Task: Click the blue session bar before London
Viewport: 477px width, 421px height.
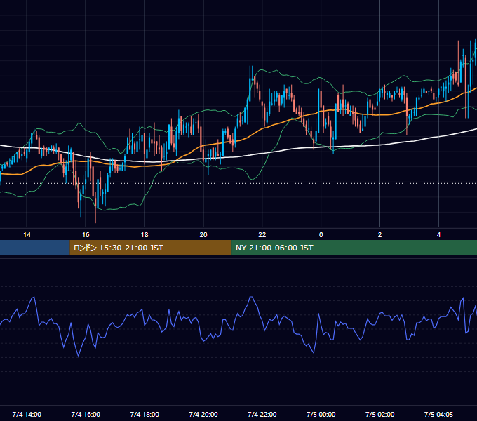Action: point(35,248)
